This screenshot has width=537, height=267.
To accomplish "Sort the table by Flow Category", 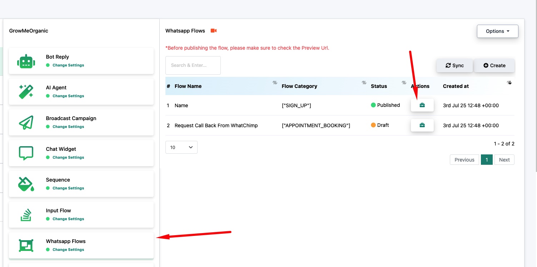I will click(x=364, y=83).
